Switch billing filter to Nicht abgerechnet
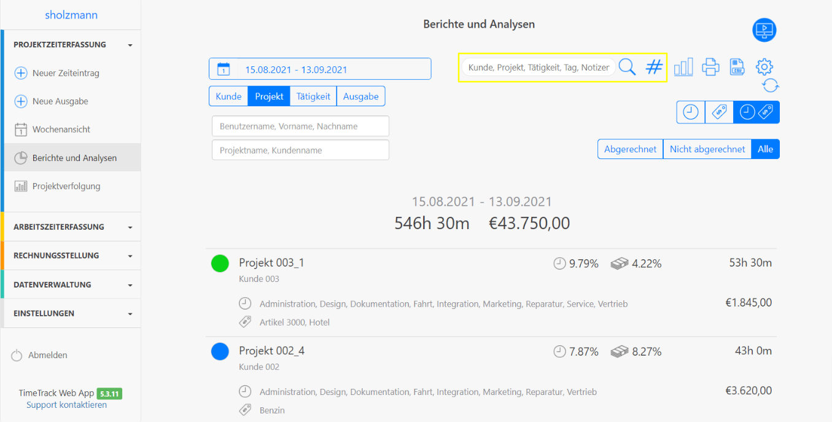The width and height of the screenshot is (832, 422). click(x=707, y=149)
